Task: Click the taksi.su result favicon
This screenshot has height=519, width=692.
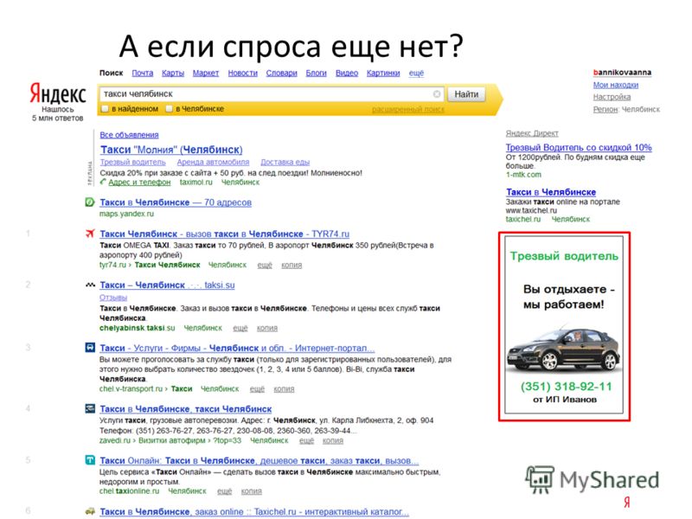Action: pos(90,285)
